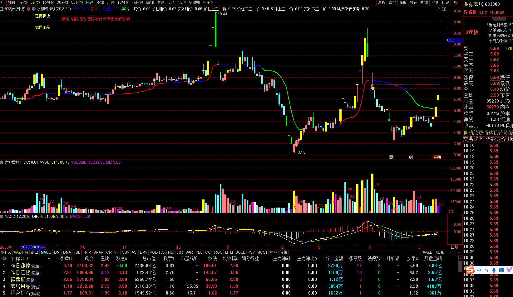Switch to the 5分钟 period
513x297 pixels.
pyautogui.click(x=35, y=2)
